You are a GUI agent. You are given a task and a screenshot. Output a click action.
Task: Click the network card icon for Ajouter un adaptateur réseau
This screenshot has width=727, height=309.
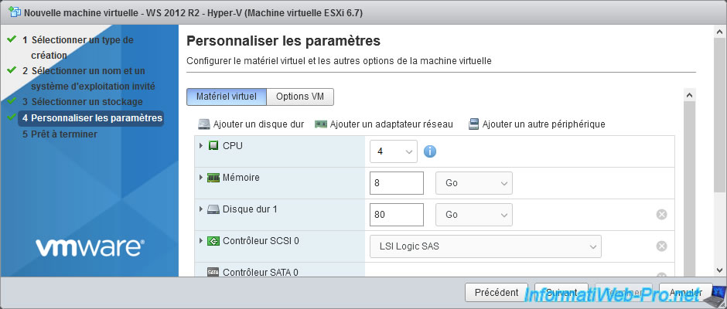(x=321, y=124)
